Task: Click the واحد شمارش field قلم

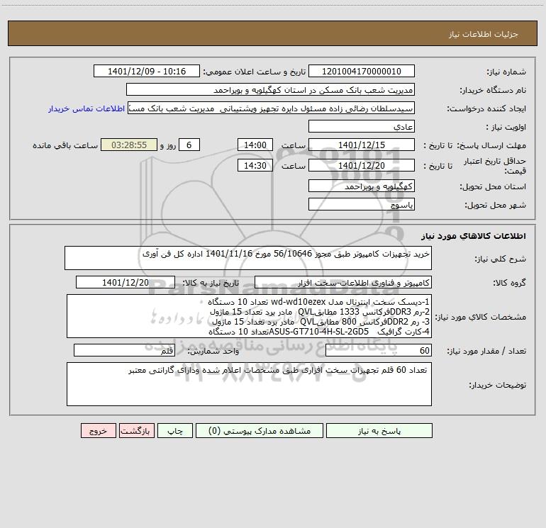Action: pyautogui.click(x=124, y=350)
